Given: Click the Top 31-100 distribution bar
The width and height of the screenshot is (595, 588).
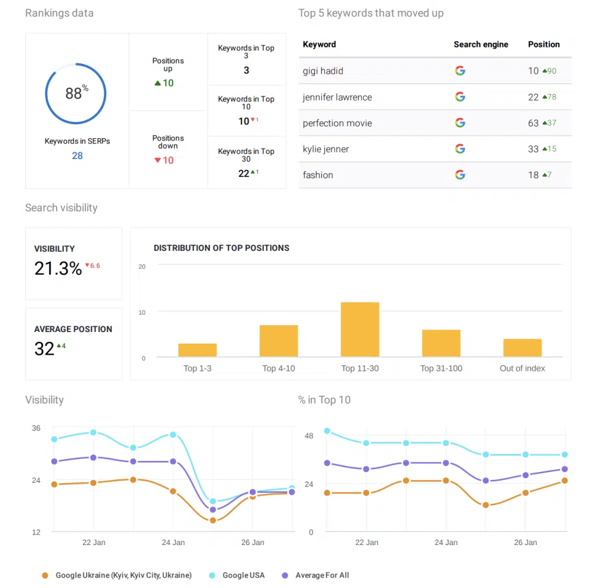Looking at the screenshot, I should (x=441, y=343).
